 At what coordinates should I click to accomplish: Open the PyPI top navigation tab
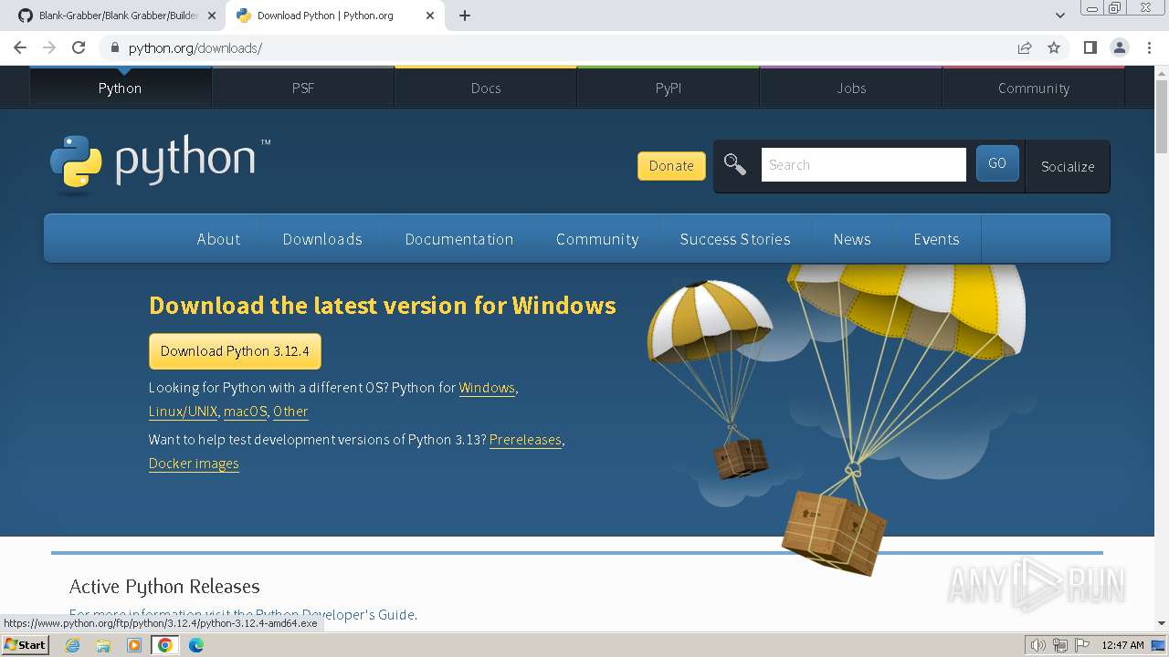[x=669, y=88]
